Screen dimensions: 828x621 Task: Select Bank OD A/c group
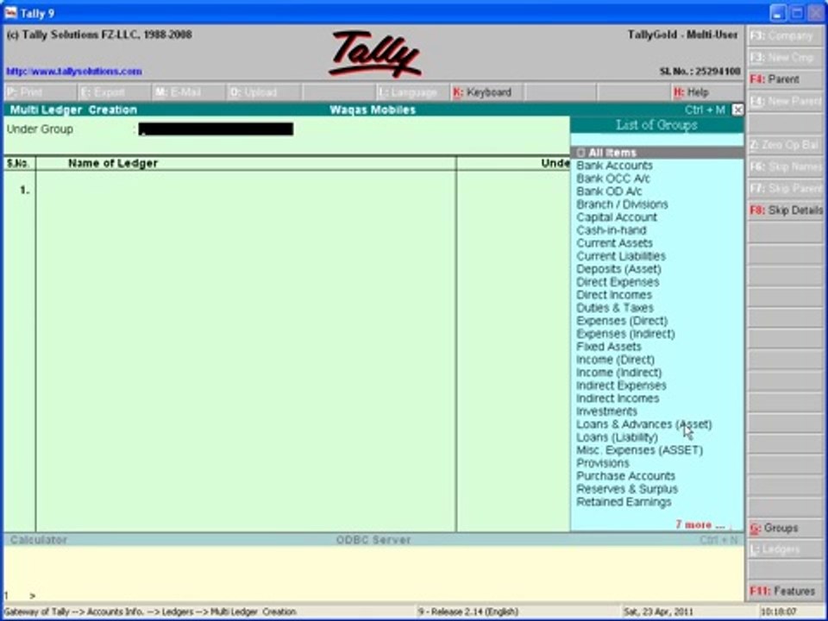(609, 191)
